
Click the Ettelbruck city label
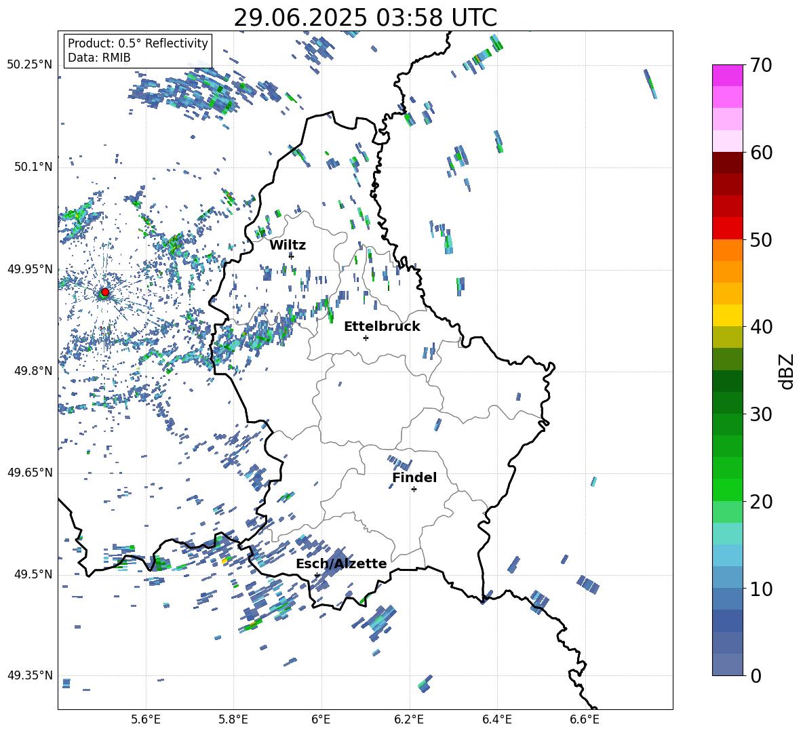pos(382,327)
